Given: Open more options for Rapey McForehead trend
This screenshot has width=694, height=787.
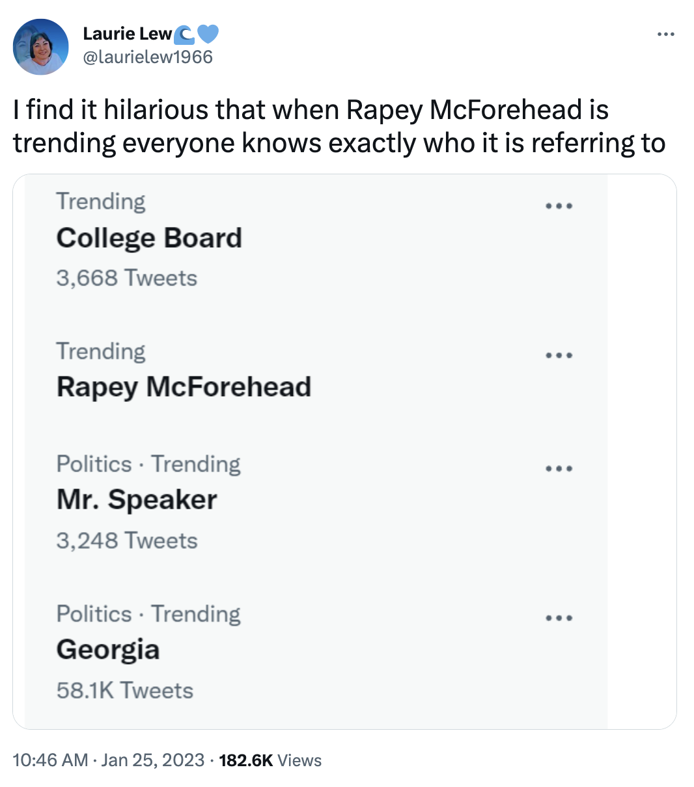Looking at the screenshot, I should [x=559, y=354].
